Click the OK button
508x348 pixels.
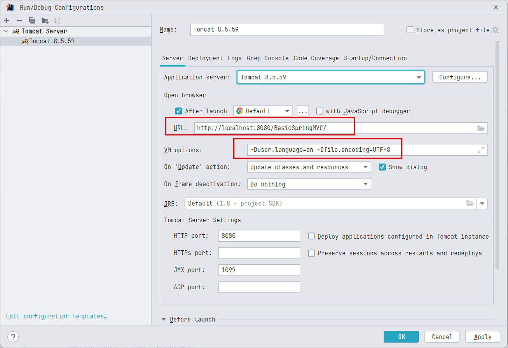[401, 337]
